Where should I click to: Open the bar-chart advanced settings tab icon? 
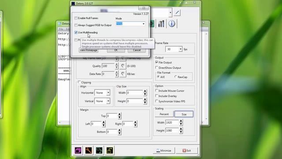[161, 23]
